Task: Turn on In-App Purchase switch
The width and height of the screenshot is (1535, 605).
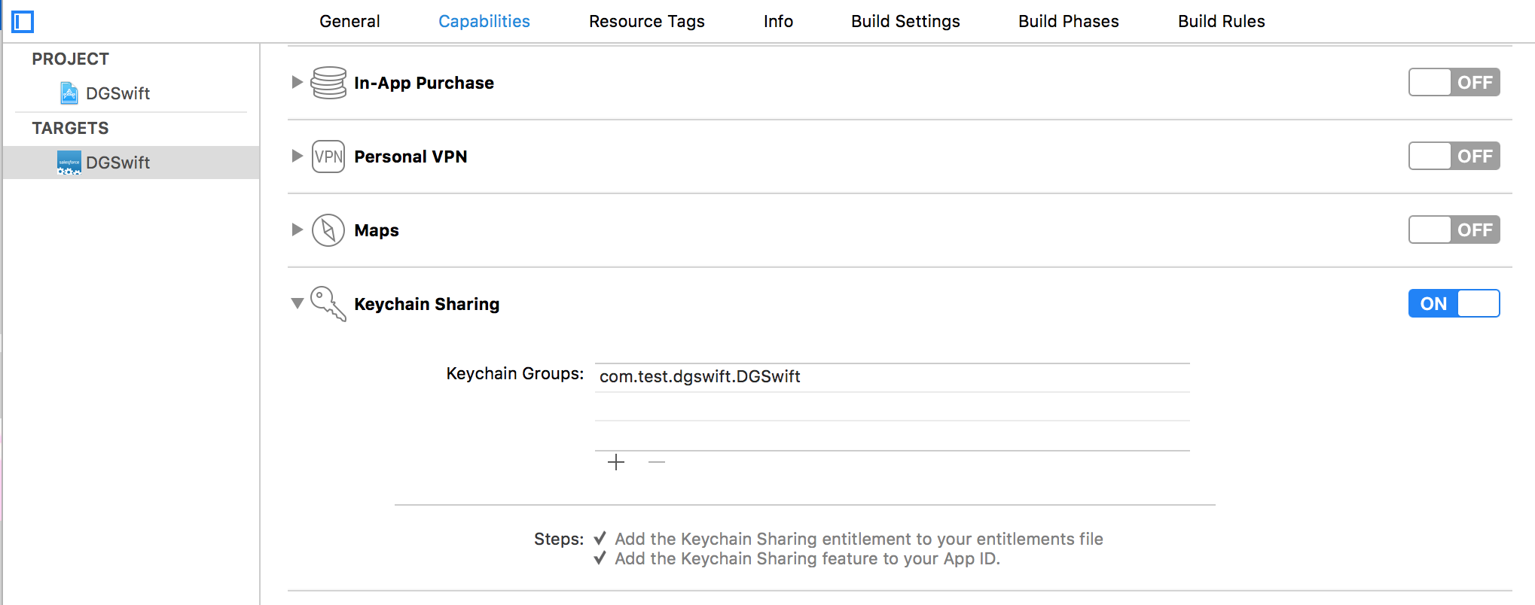Action: coord(1454,83)
